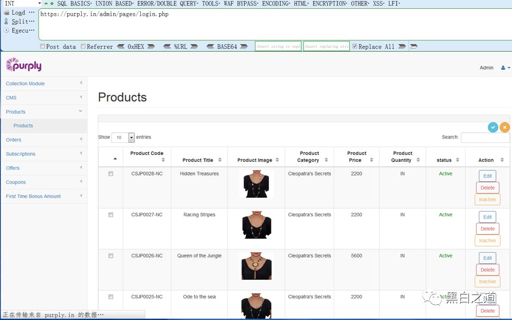The width and height of the screenshot is (512, 320).
Task: Open the INT type dropdown
Action: pyautogui.click(x=22, y=3)
